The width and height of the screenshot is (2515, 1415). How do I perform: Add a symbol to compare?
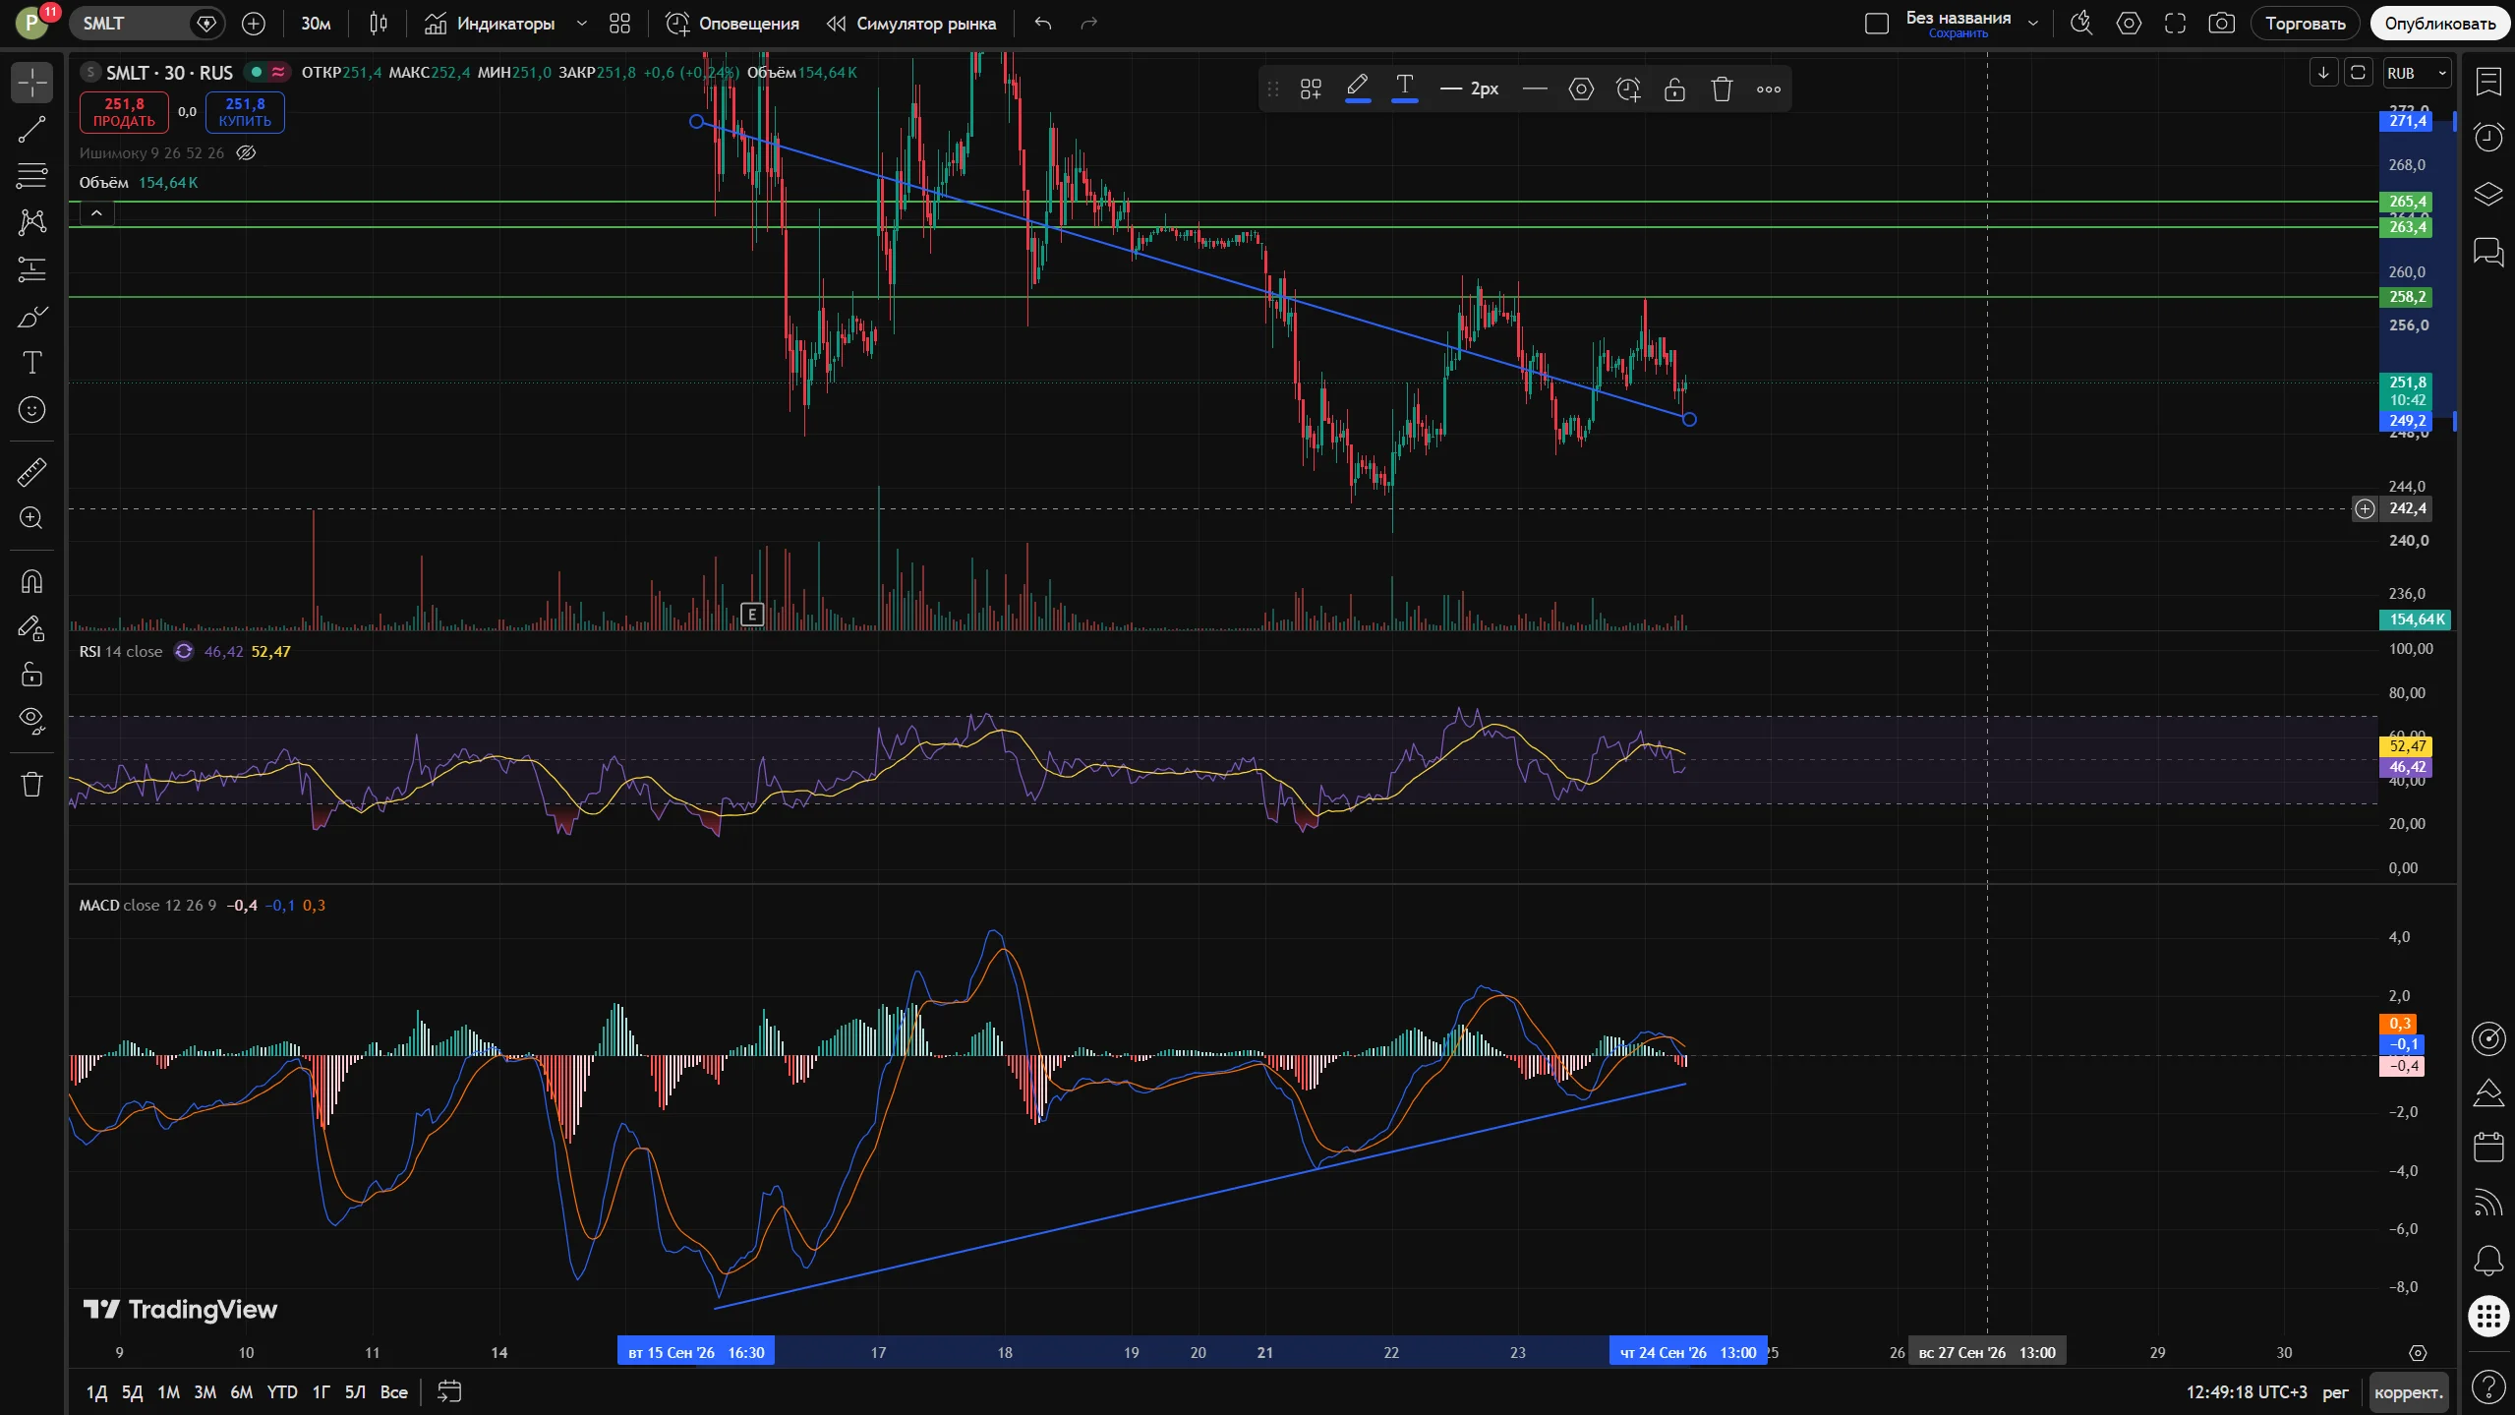tap(254, 24)
